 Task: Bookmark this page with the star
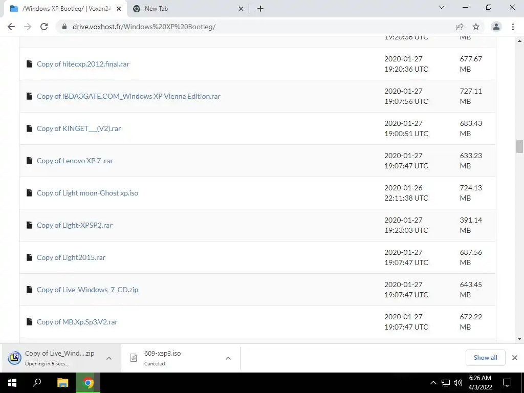pyautogui.click(x=476, y=27)
